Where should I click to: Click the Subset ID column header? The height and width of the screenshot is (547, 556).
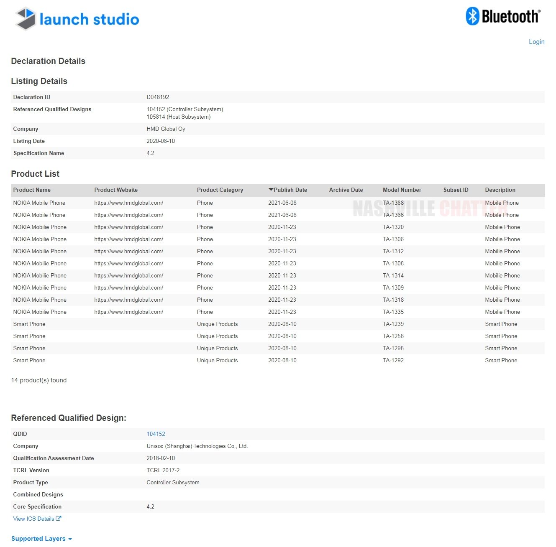456,190
